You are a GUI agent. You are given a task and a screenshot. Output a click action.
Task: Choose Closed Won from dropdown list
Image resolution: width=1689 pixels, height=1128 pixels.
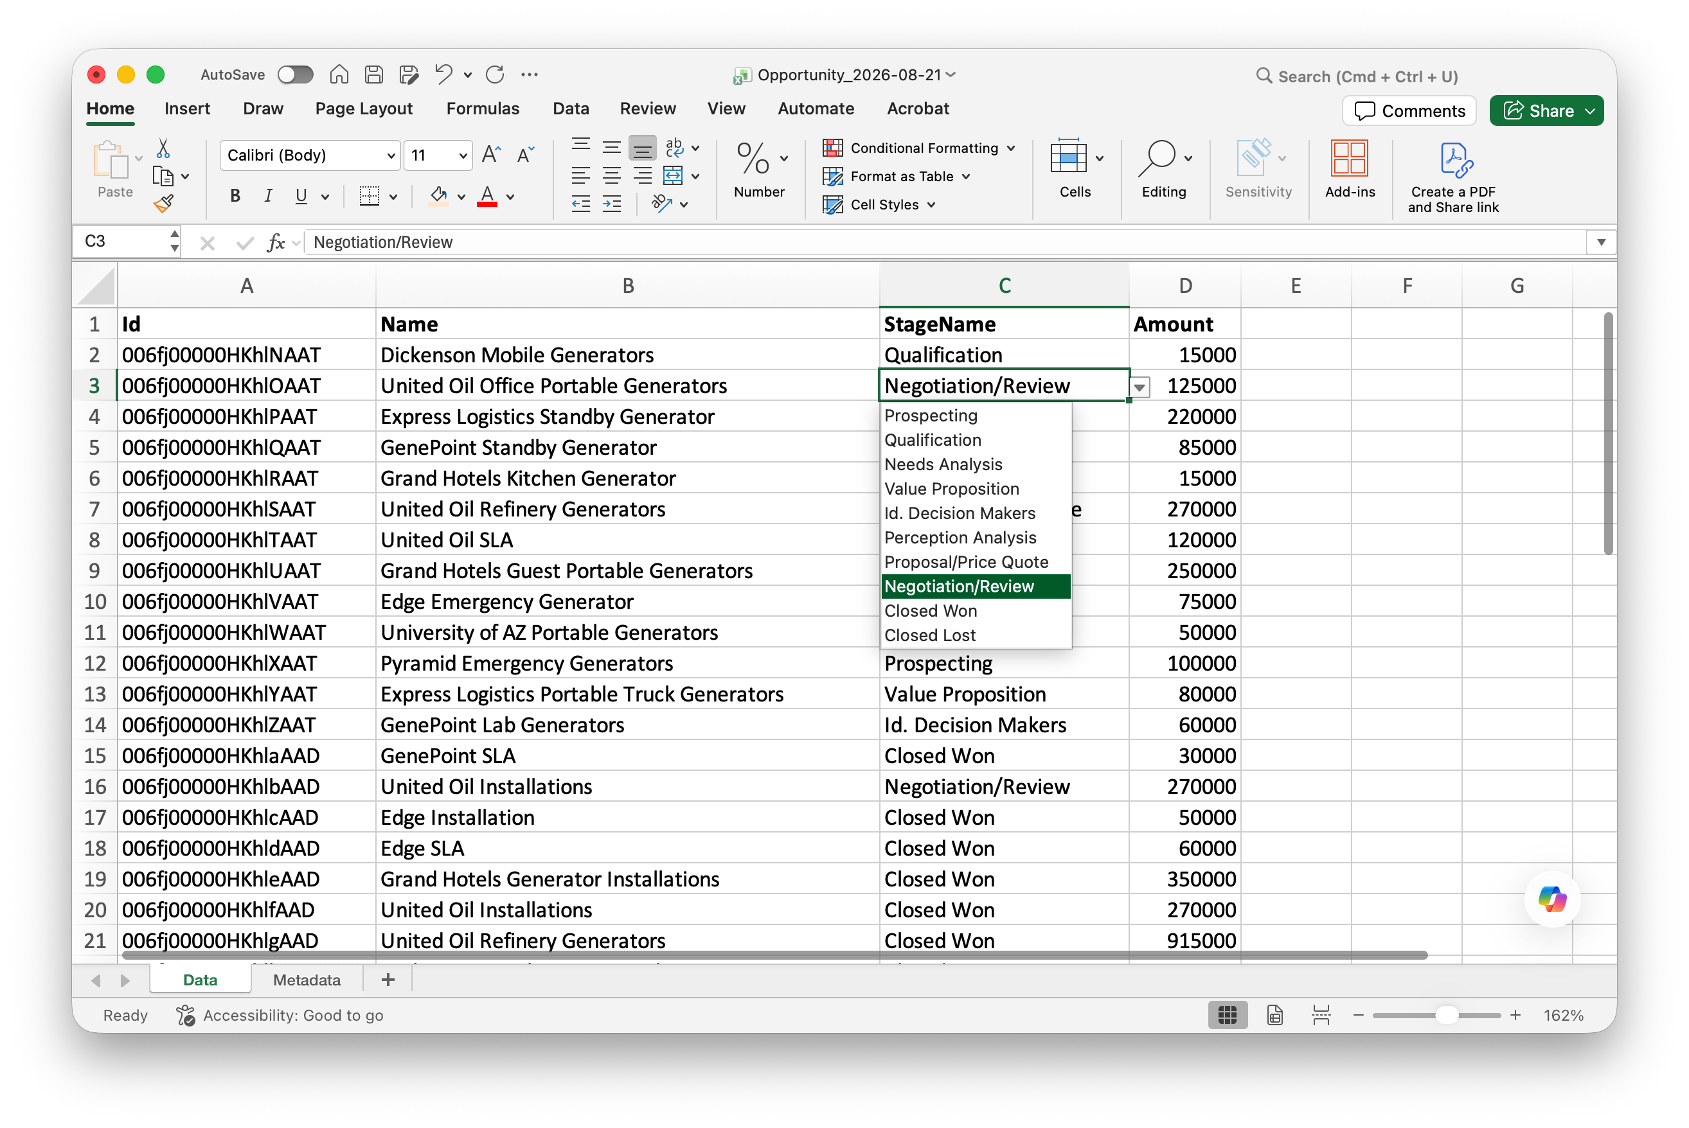(x=976, y=611)
